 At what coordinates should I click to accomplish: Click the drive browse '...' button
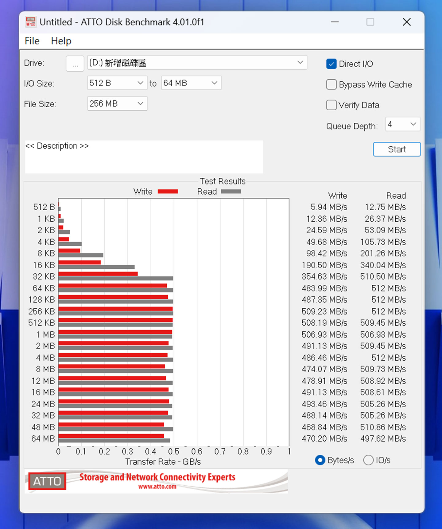pyautogui.click(x=75, y=64)
